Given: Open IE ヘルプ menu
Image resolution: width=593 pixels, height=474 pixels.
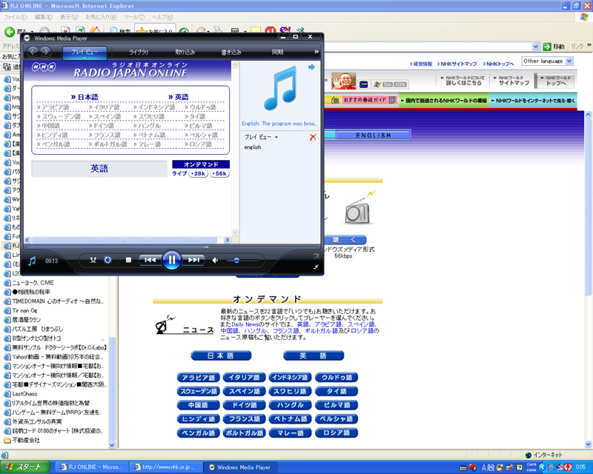Looking at the screenshot, I should (x=162, y=17).
